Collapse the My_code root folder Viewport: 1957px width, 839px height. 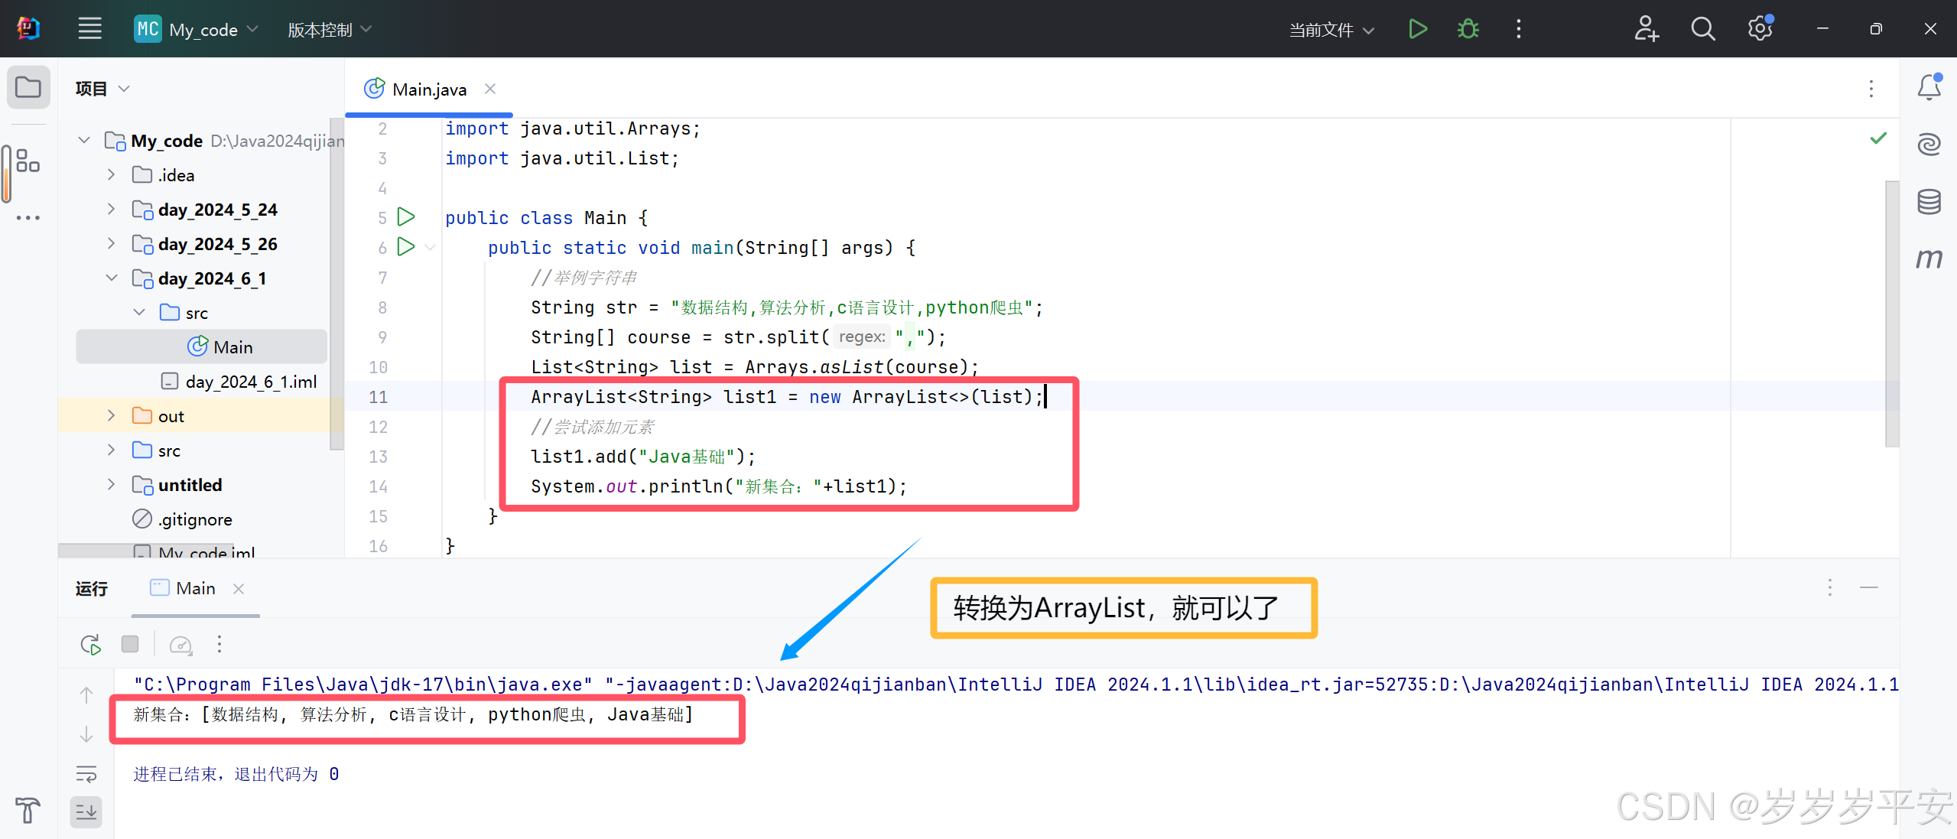tap(84, 140)
